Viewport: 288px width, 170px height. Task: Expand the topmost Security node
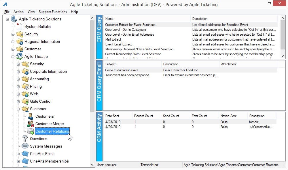click(12, 34)
